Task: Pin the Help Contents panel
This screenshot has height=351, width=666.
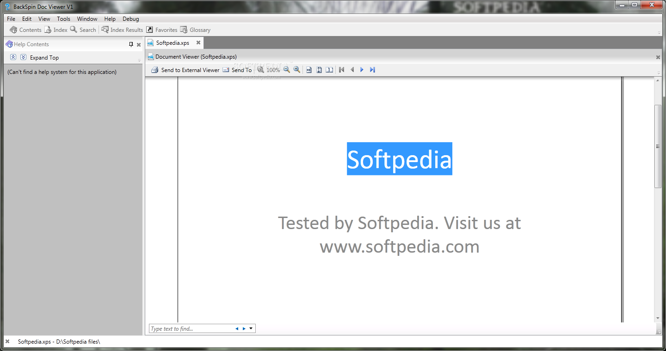Action: tap(131, 45)
